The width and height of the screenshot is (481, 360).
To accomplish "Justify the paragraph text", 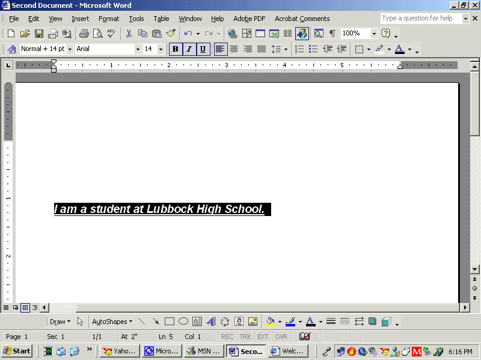I will click(262, 49).
